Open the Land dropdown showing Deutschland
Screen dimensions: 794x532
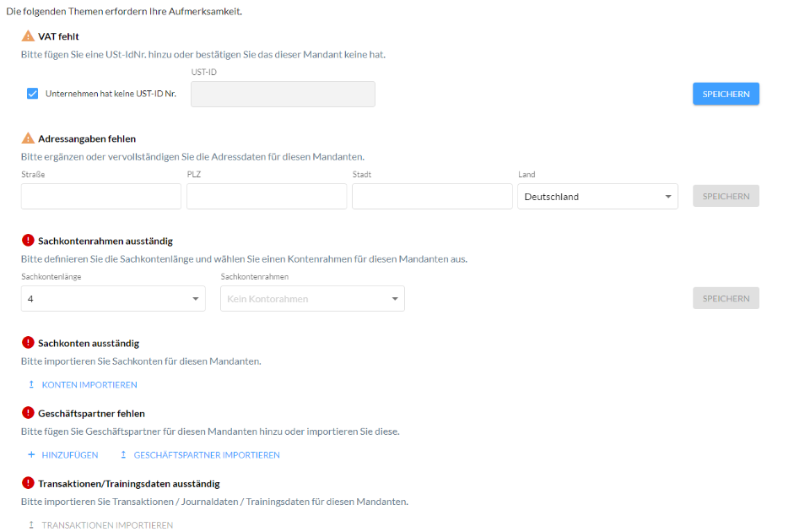coord(597,197)
